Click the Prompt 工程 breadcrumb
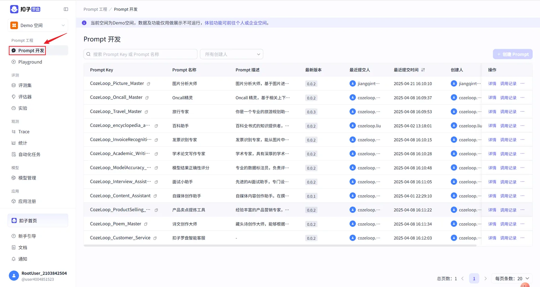Image resolution: width=540 pixels, height=287 pixels. click(x=95, y=9)
